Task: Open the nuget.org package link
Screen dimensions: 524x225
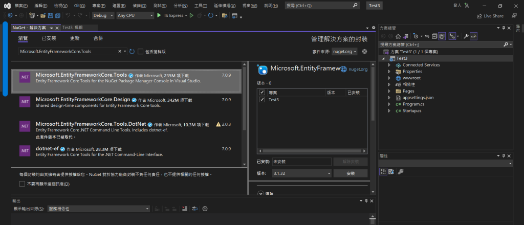Action: (358, 70)
